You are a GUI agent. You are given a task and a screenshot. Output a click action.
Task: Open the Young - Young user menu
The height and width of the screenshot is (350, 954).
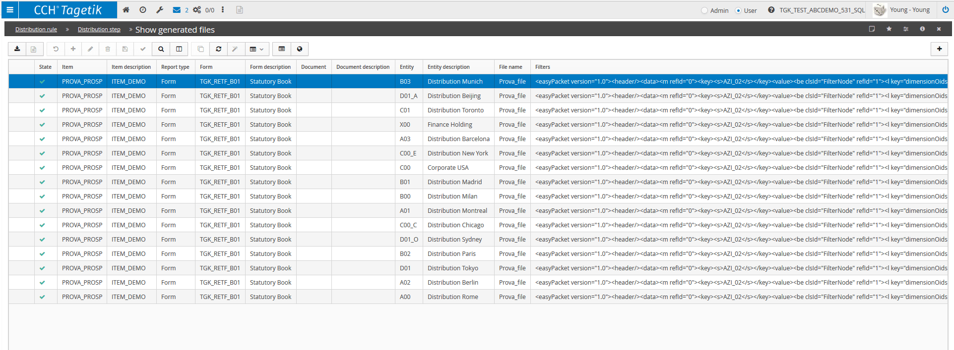pos(909,10)
